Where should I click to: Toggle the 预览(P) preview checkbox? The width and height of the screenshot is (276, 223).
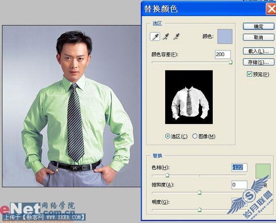249,74
